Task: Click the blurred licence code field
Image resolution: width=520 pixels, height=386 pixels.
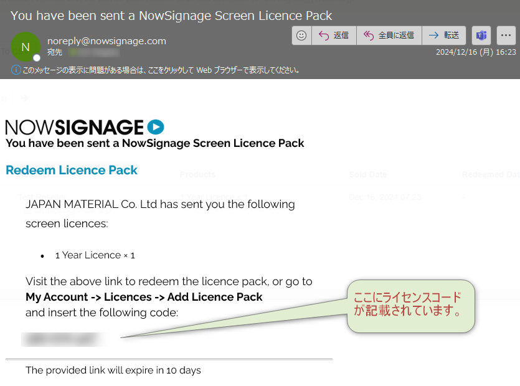Action: (x=64, y=339)
